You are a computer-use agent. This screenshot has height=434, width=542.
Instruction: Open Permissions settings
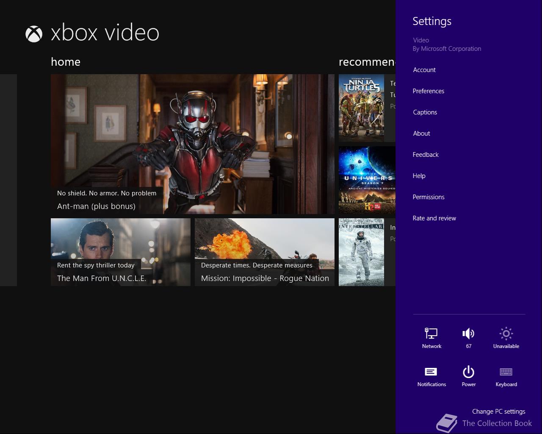pyautogui.click(x=429, y=197)
